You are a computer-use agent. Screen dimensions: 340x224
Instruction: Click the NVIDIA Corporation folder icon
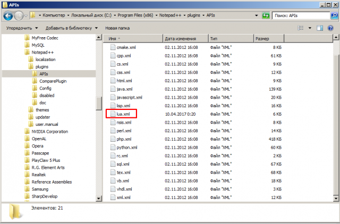27,131
